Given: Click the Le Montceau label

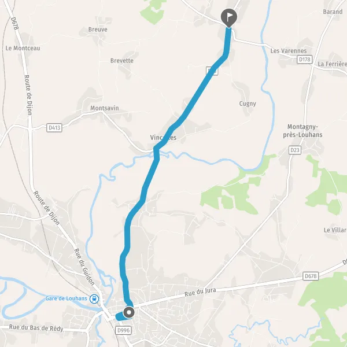Looking at the screenshot, I should pyautogui.click(x=23, y=48).
